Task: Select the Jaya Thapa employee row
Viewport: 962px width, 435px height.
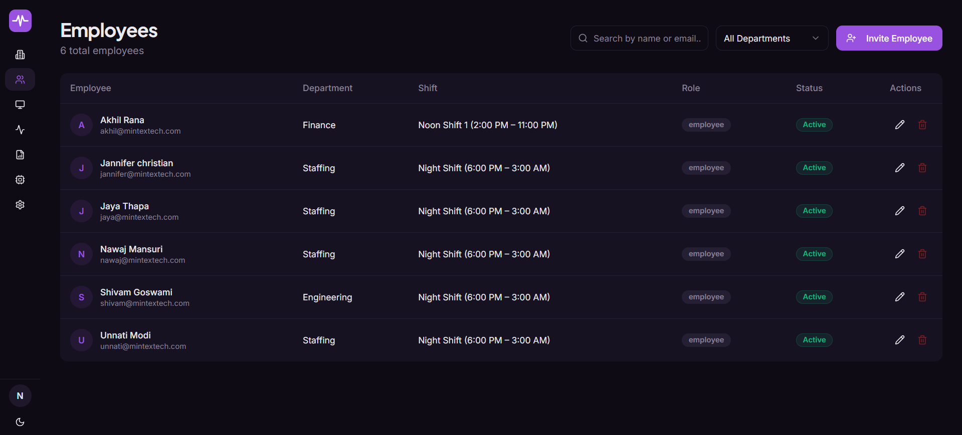Action: pos(501,211)
